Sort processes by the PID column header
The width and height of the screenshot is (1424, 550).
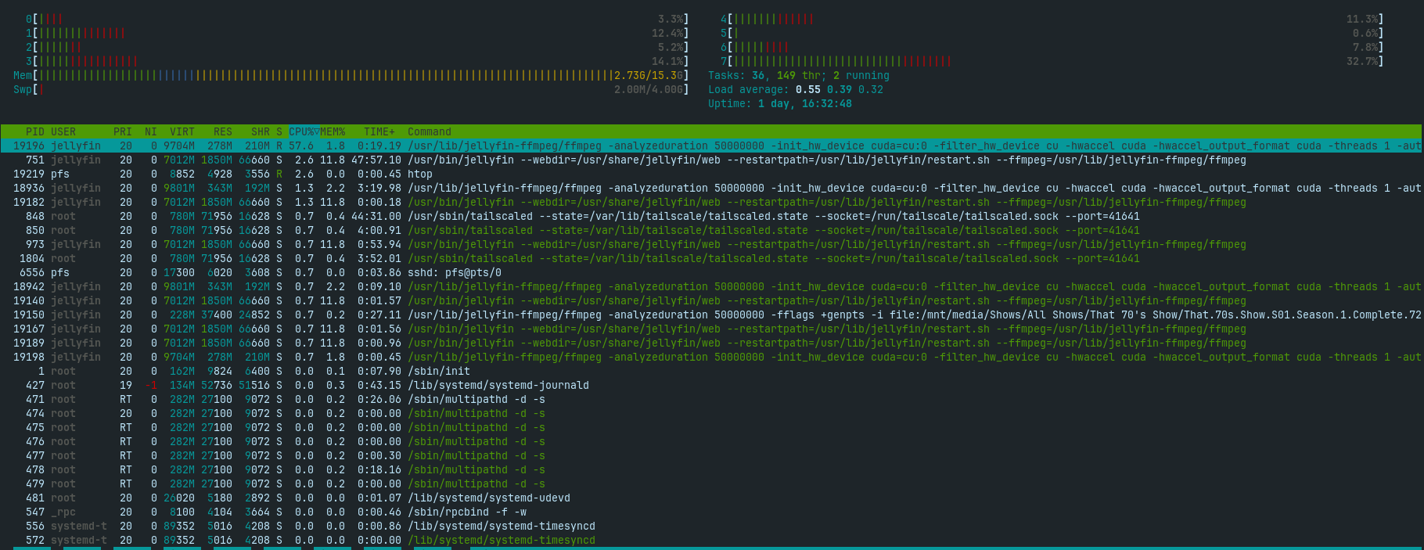tap(34, 131)
